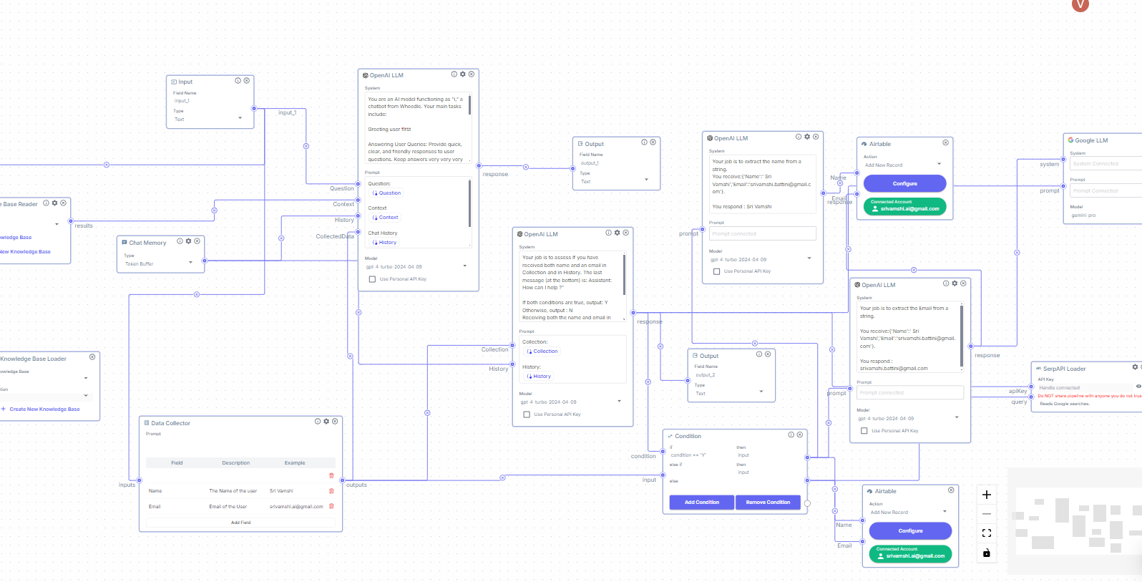Show info for Condition node
This screenshot has height=582, width=1142.
coord(791,435)
